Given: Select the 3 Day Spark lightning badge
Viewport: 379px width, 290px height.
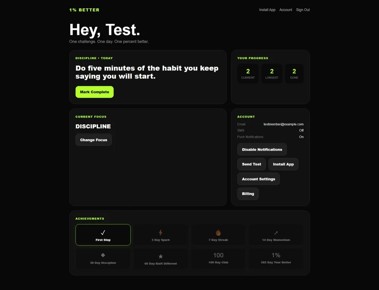Looking at the screenshot, I should tap(160, 235).
